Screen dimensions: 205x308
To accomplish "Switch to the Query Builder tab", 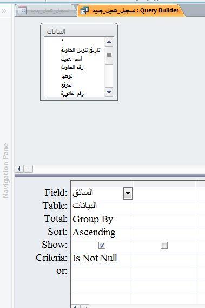I will pyautogui.click(x=131, y=10).
